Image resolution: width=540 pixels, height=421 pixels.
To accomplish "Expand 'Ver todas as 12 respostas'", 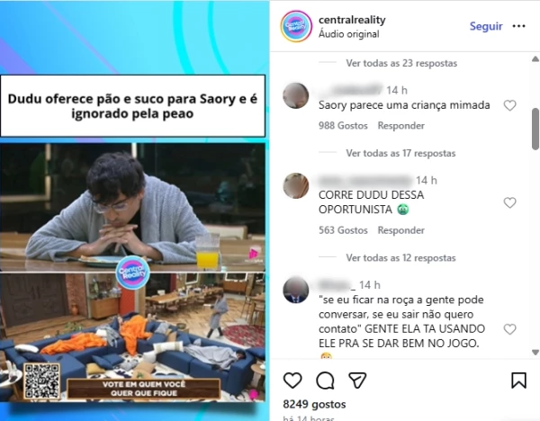I will [400, 258].
